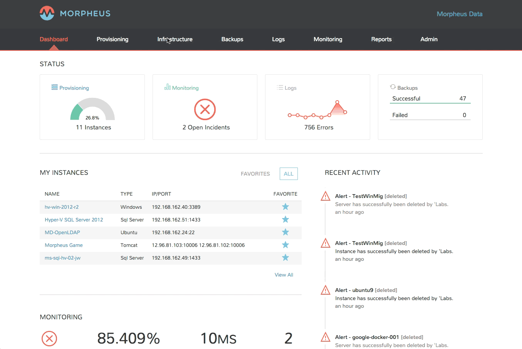522x349 pixels.
Task: Click the TYPE column header
Action: [126, 194]
